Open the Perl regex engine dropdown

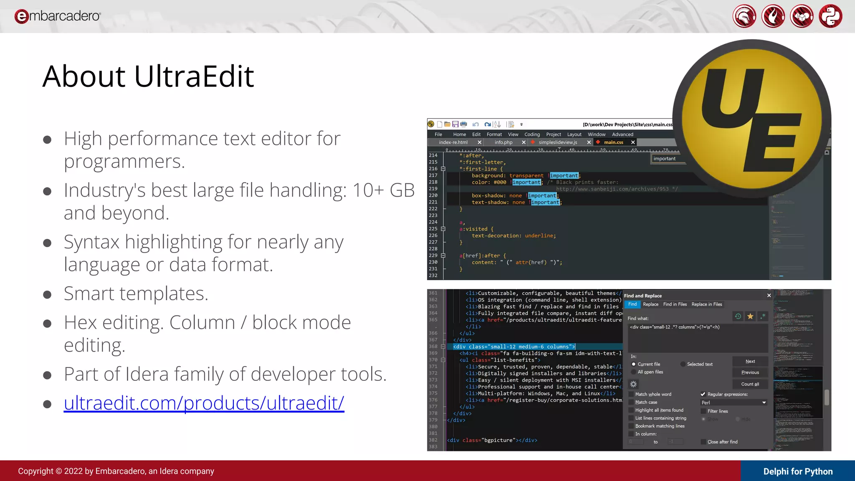click(764, 403)
